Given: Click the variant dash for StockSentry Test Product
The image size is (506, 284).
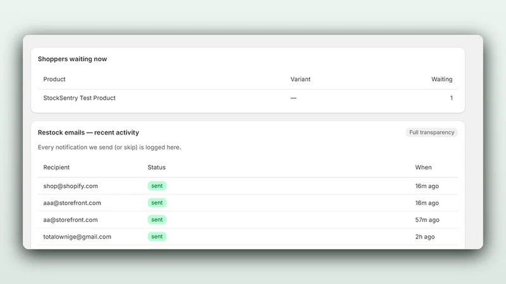Looking at the screenshot, I should pos(293,98).
